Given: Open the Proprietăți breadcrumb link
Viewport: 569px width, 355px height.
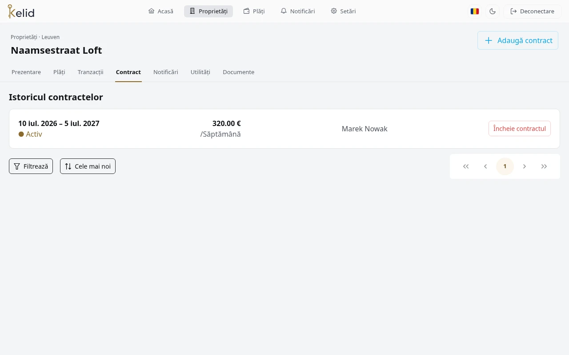Looking at the screenshot, I should coord(24,37).
